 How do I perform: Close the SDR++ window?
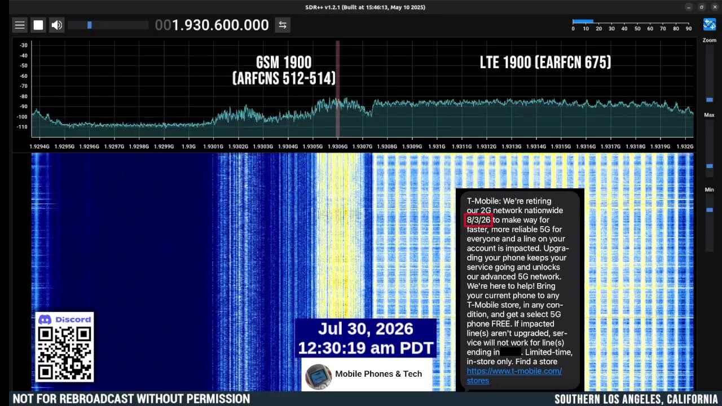715,7
